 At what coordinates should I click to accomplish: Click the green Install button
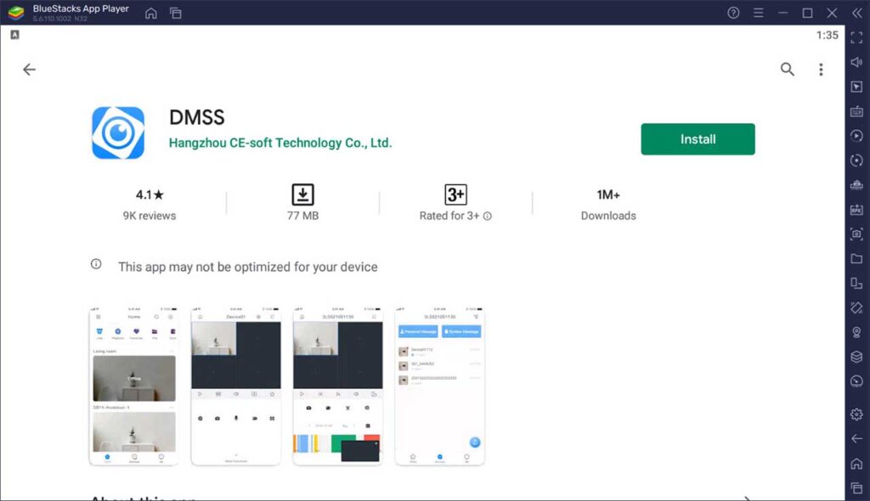pos(698,139)
